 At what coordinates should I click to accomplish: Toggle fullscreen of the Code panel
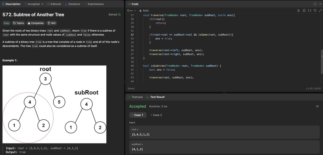coord(315,4)
